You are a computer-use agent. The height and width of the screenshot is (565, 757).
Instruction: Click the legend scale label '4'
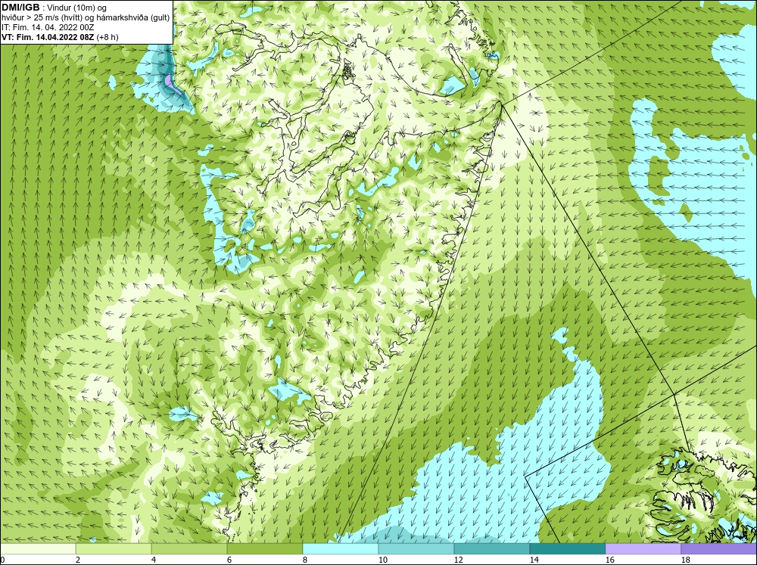pyautogui.click(x=154, y=560)
